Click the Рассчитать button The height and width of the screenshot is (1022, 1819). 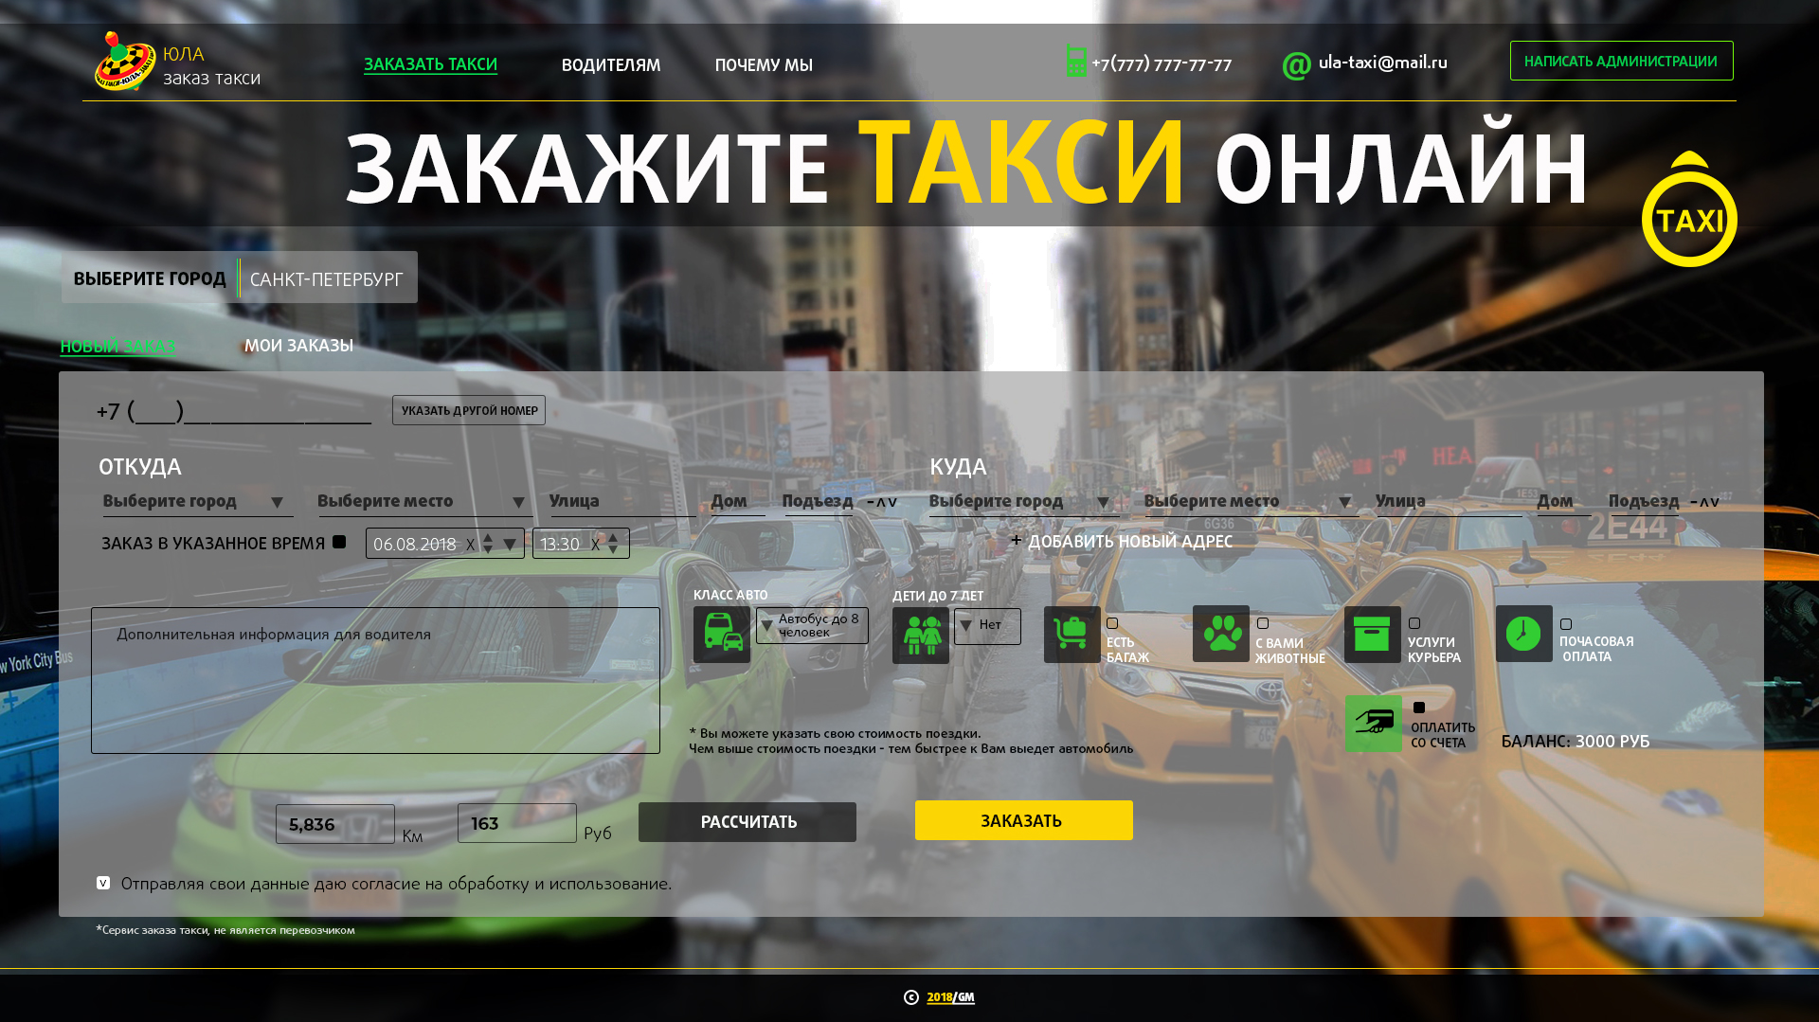(x=747, y=822)
